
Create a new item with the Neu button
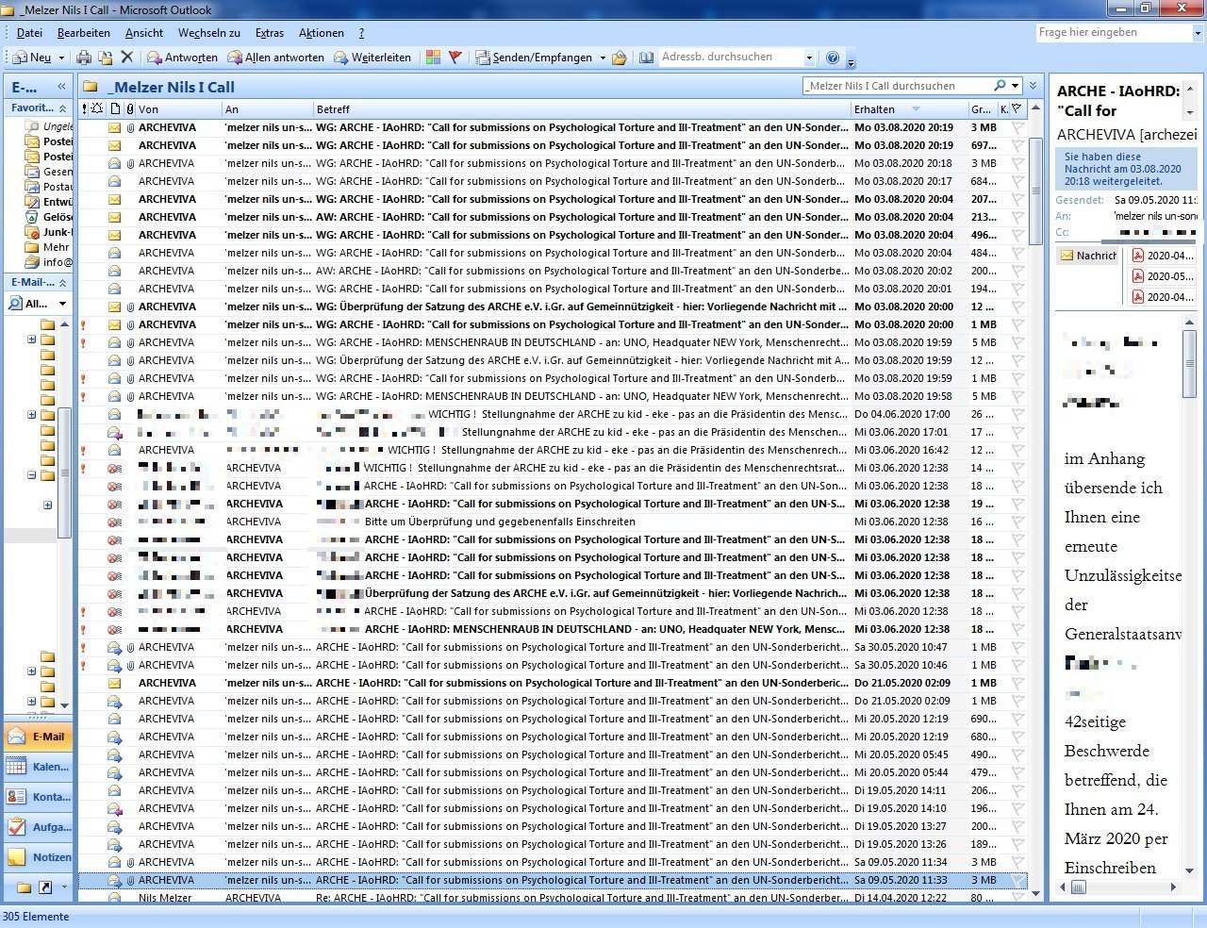(33, 58)
